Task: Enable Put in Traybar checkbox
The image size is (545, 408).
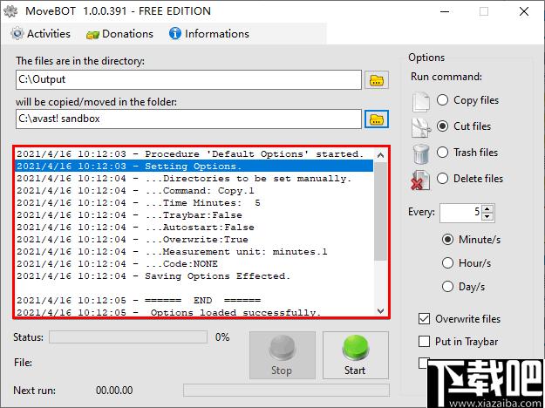Action: tap(424, 341)
